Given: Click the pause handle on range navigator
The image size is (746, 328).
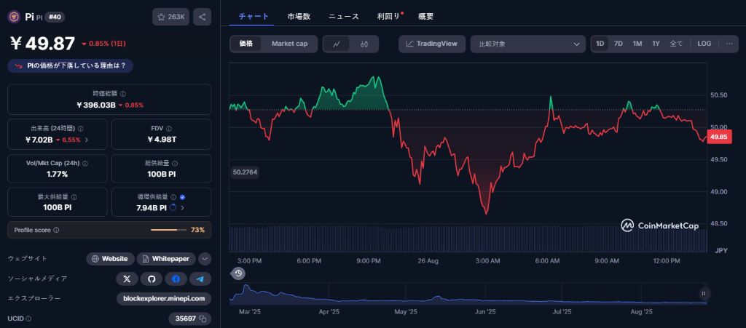Looking at the screenshot, I should [x=703, y=293].
